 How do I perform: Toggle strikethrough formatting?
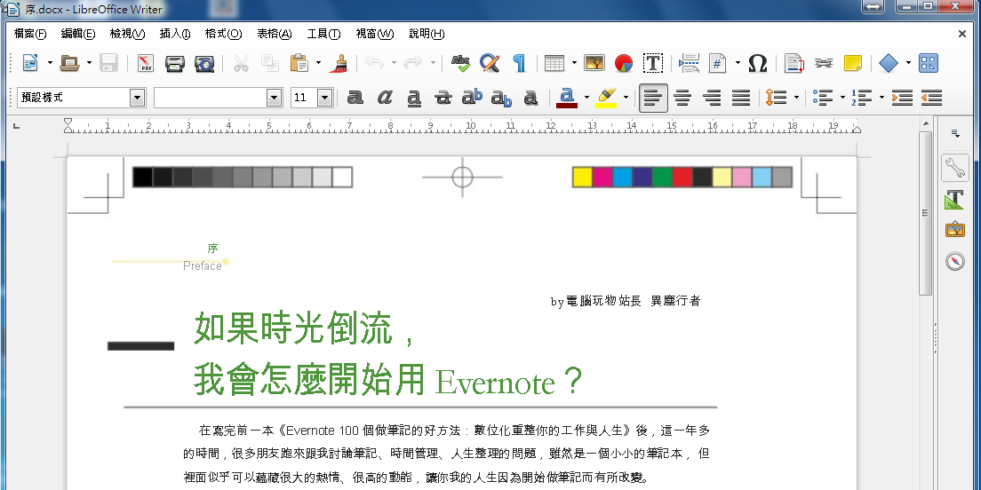click(x=443, y=98)
